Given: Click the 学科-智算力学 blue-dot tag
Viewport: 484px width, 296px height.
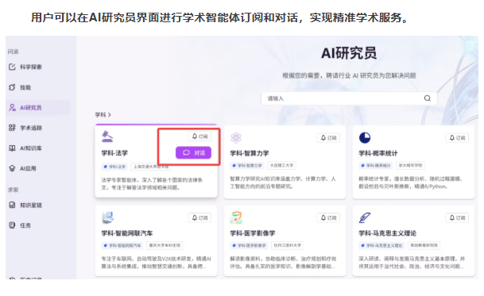Looking at the screenshot, I should click(247, 166).
